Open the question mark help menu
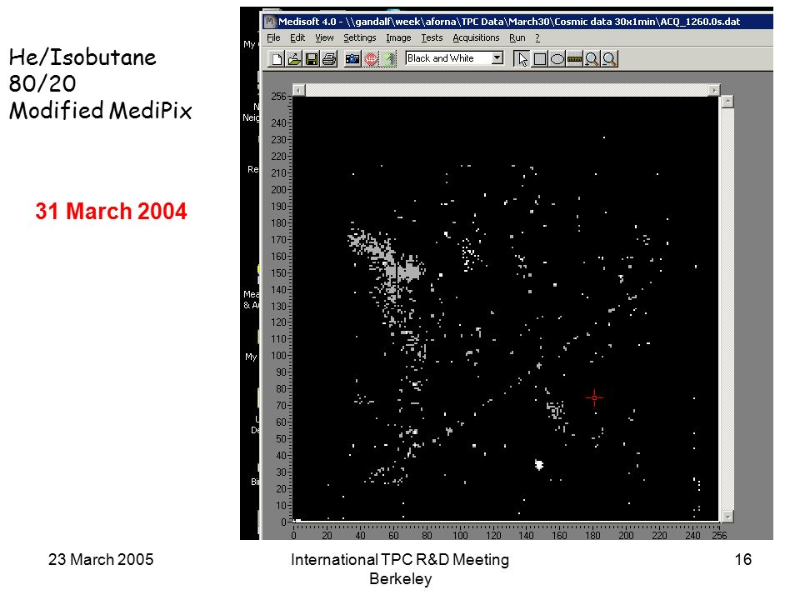The height and width of the screenshot is (600, 800). (537, 37)
